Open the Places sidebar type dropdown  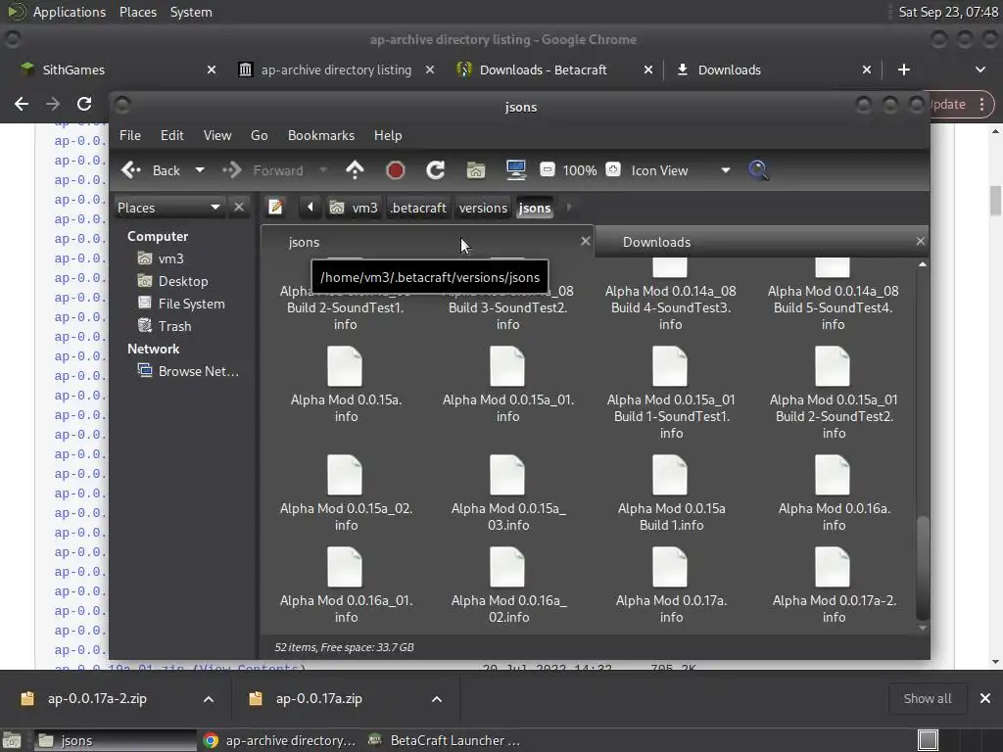(168, 208)
